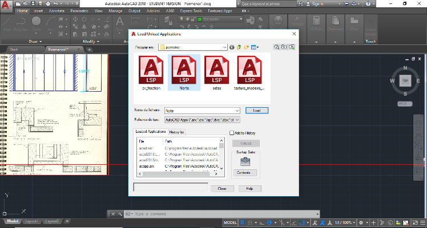
Task: Select the textura_madeira LSP file
Action: pos(249,73)
